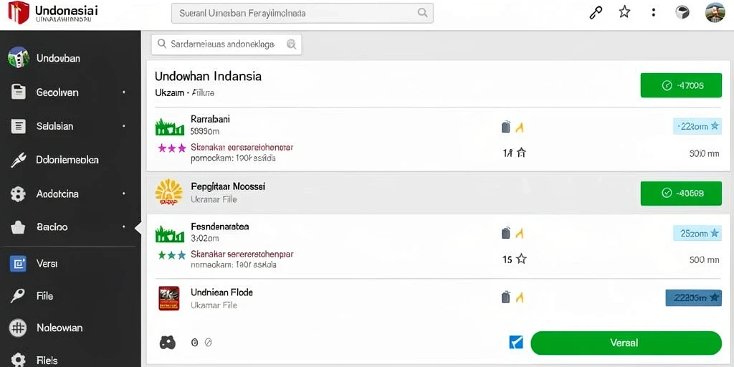Click the Undouban sidebar icon
Screen dimensions: 734x367
pos(18,57)
